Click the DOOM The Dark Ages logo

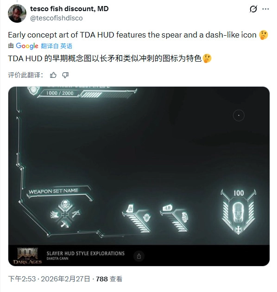click(x=27, y=256)
